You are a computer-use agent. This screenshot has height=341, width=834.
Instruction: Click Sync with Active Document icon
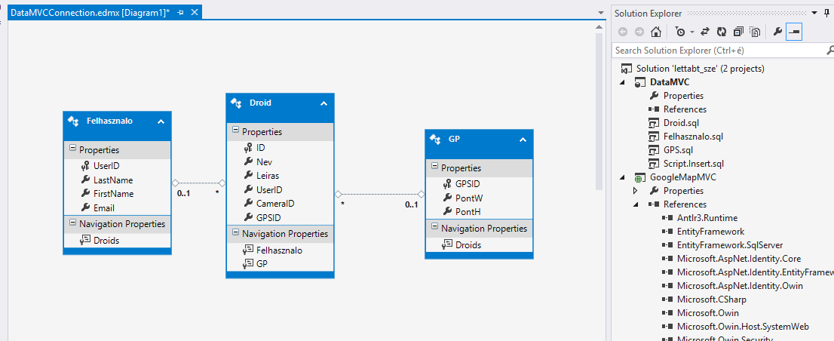point(705,32)
